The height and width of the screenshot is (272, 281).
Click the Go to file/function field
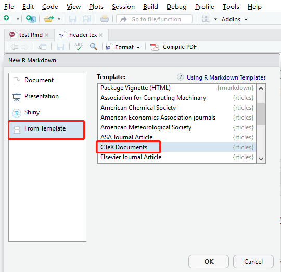pyautogui.click(x=155, y=19)
